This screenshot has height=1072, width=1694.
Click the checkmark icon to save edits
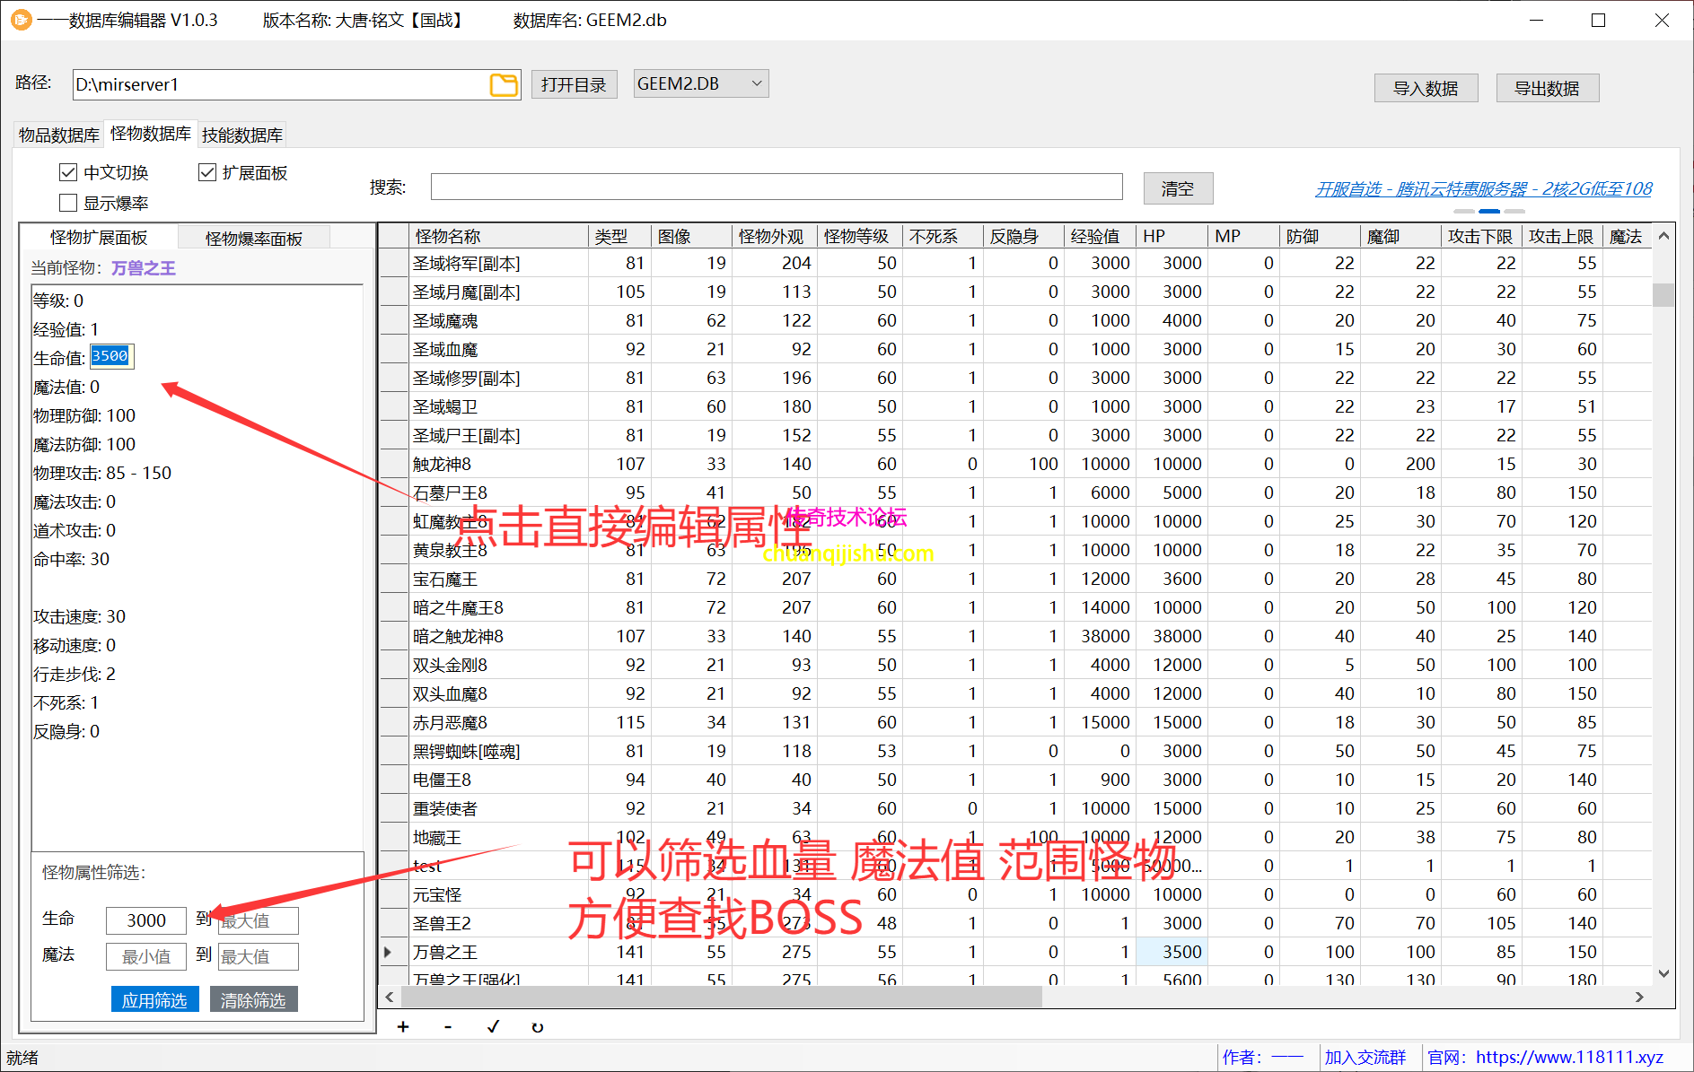click(x=493, y=1027)
